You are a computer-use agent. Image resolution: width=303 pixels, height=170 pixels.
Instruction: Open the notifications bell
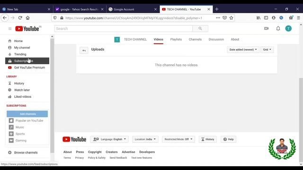278,28
